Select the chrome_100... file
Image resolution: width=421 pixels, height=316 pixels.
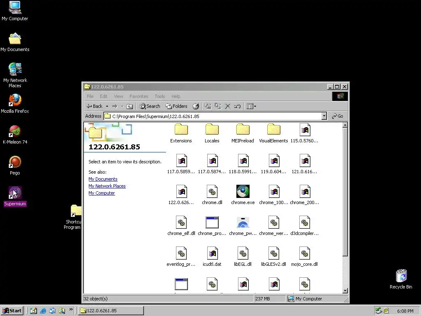click(x=273, y=195)
